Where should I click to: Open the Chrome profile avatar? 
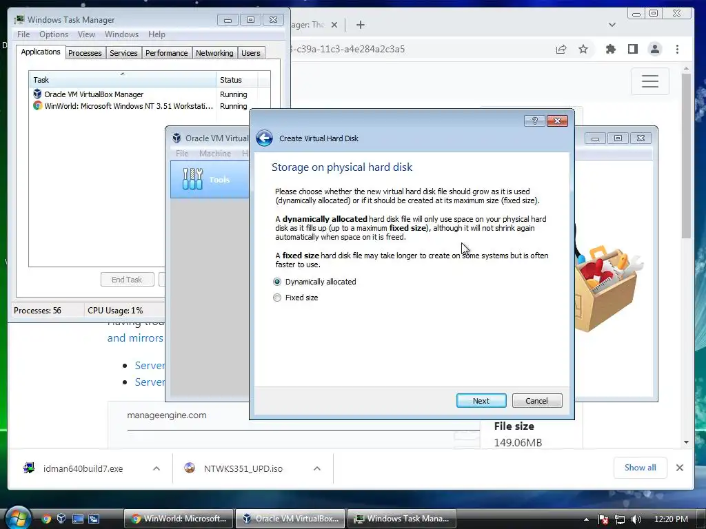655,49
